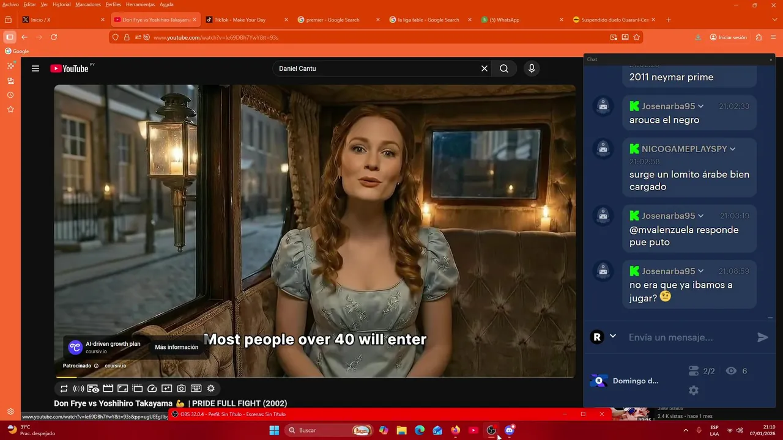783x440 pixels.
Task: Reload the current page
Action: coord(54,37)
